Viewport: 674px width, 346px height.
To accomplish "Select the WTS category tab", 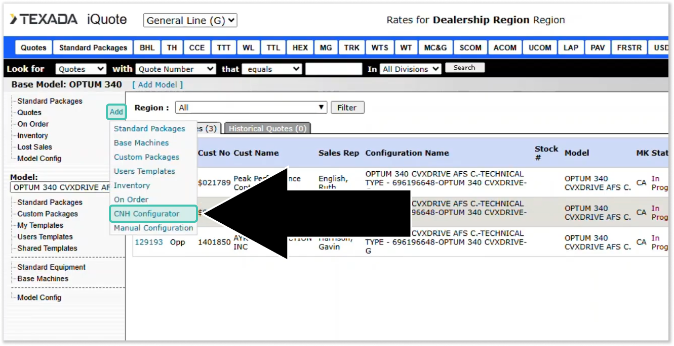I will click(x=380, y=47).
